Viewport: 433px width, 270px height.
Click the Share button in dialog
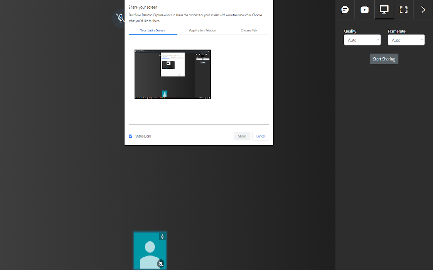pos(242,136)
